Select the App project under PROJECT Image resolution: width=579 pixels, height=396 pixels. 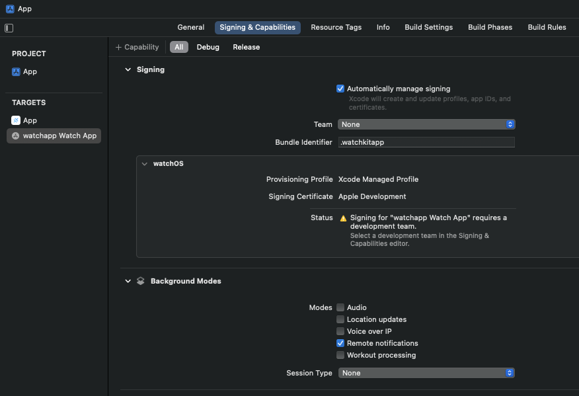24,71
